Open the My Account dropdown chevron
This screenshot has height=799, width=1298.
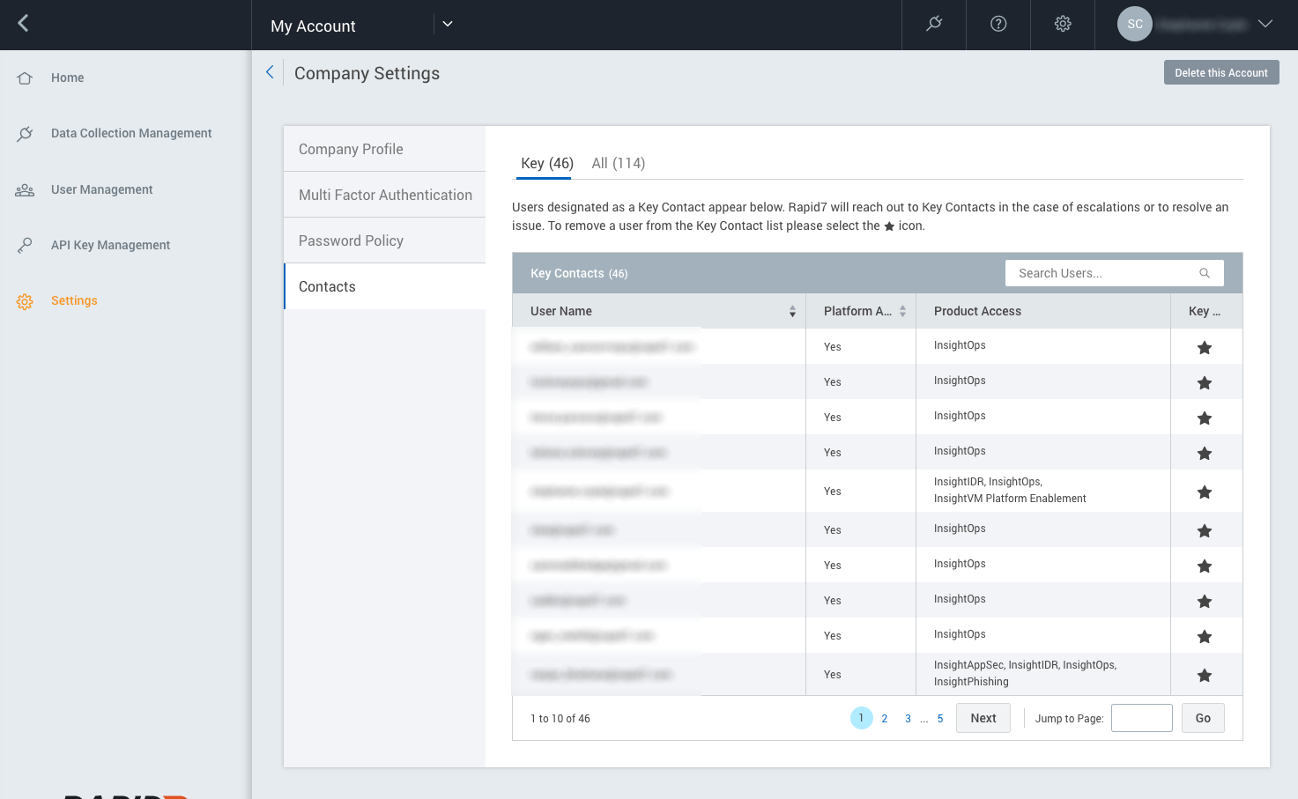click(448, 24)
